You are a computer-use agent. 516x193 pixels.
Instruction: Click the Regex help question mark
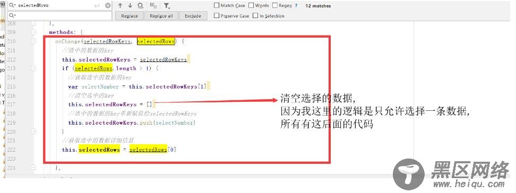click(296, 6)
